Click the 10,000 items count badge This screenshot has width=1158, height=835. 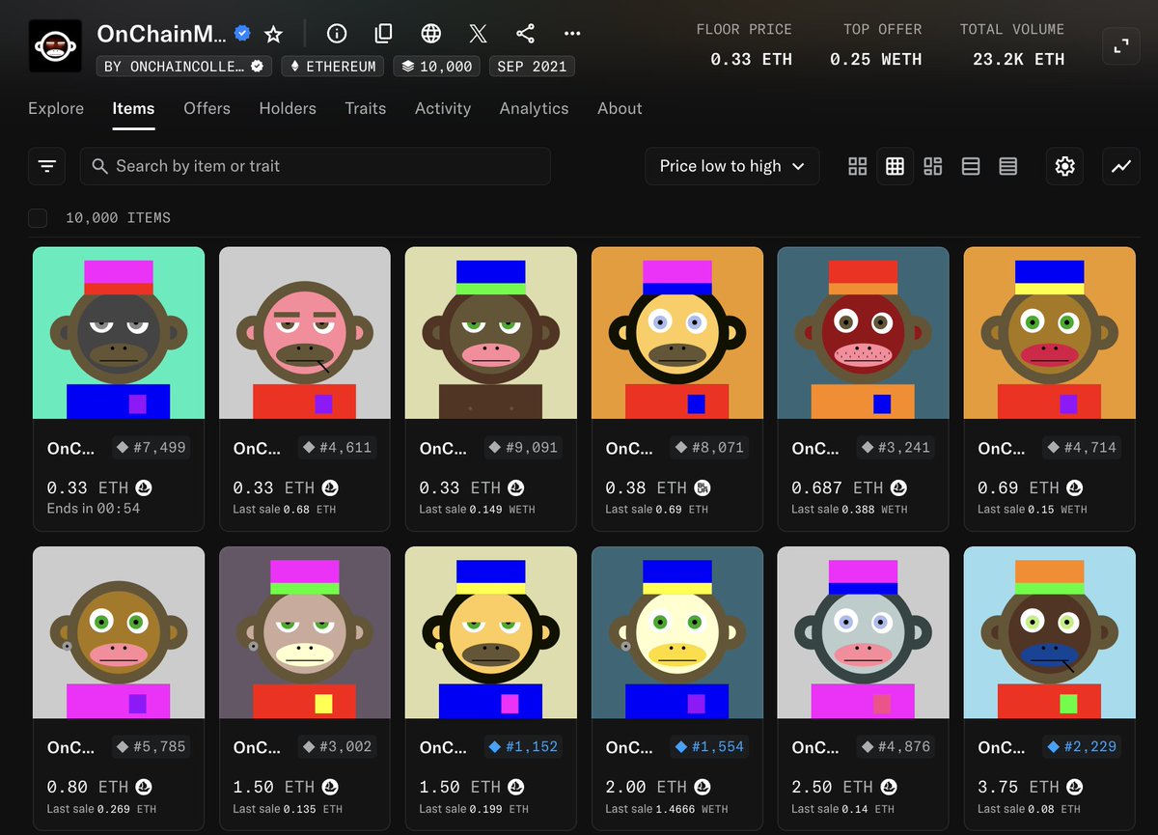[x=437, y=67]
